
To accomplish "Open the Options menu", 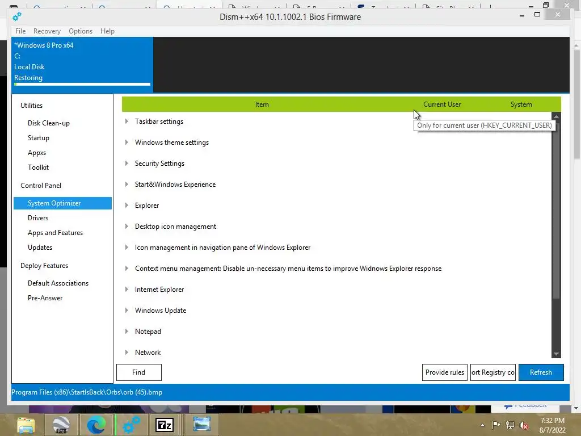I will tap(81, 31).
